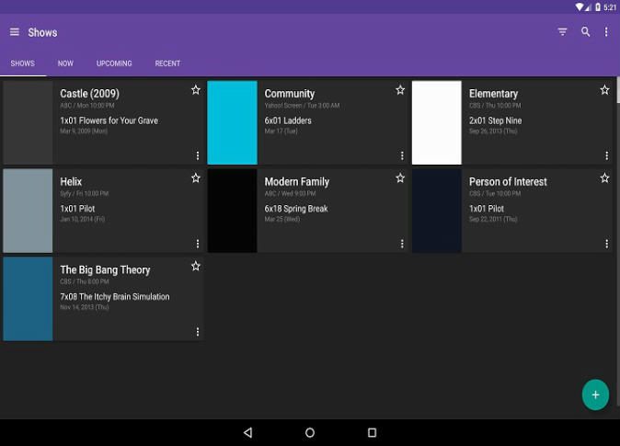The width and height of the screenshot is (620, 446).
Task: Expand Modern Family three-dot menu
Action: point(402,244)
